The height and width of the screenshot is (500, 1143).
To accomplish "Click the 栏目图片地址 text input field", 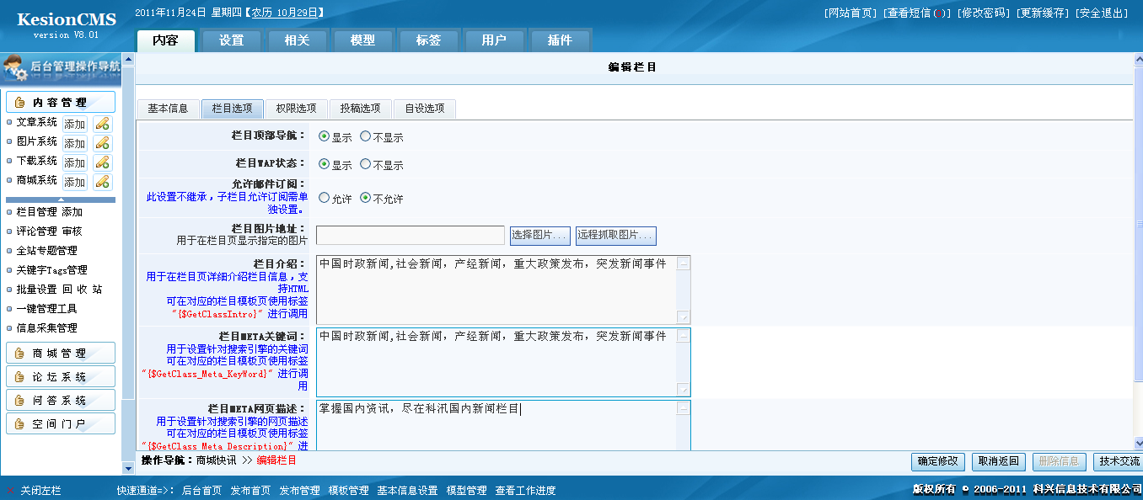I will tap(410, 235).
